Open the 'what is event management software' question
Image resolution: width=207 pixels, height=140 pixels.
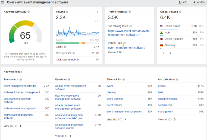click(x=70, y=87)
